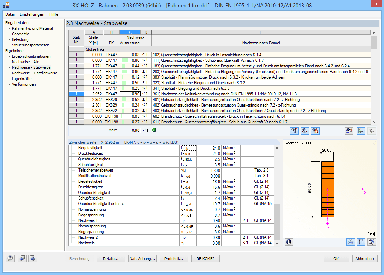Click the greyed-out Berechnung button
The image size is (384, 275).
[x=80, y=259]
